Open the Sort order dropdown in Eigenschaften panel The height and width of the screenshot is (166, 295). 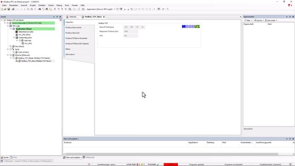click(x=271, y=20)
